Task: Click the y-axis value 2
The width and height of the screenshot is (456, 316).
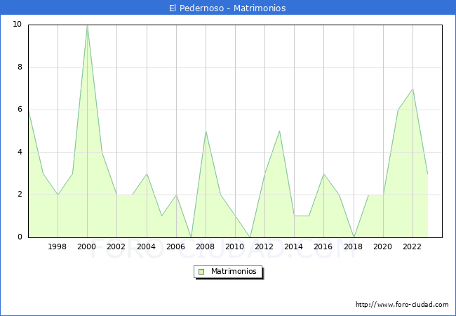Action: (x=20, y=195)
